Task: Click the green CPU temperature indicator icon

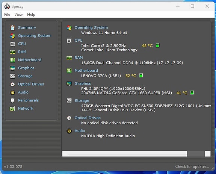Action: 157,45
